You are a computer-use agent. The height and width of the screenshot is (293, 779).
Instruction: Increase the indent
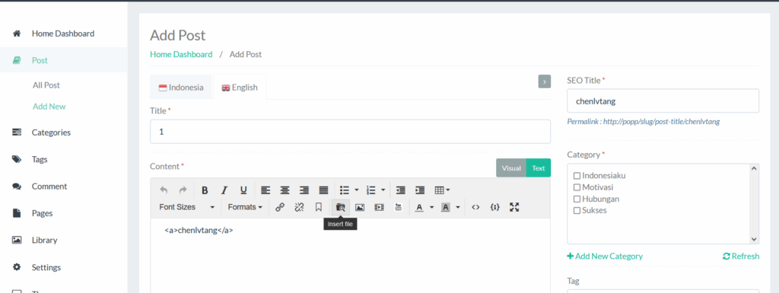coord(420,190)
